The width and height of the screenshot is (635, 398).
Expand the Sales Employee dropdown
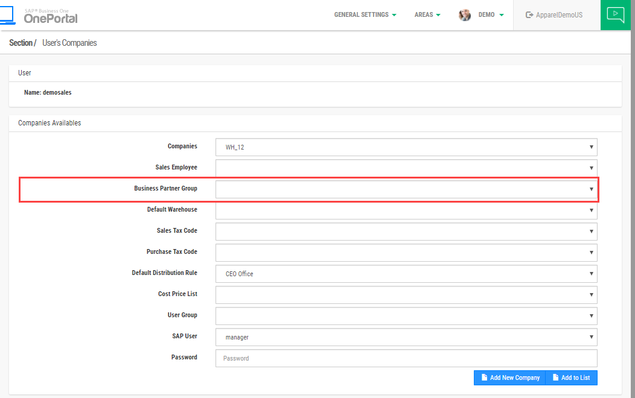coord(406,168)
